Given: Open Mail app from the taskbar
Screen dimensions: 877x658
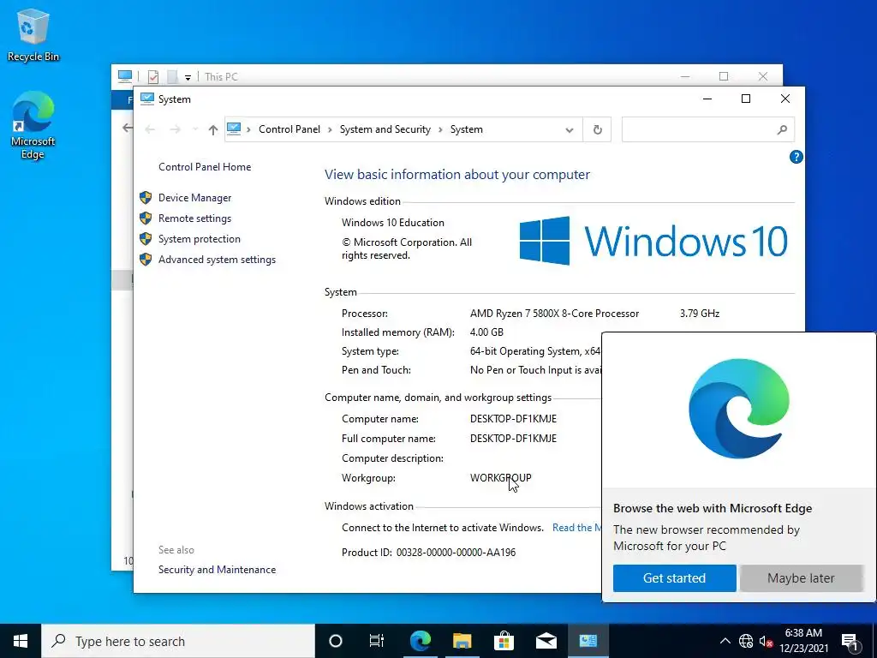Looking at the screenshot, I should pyautogui.click(x=546, y=641).
